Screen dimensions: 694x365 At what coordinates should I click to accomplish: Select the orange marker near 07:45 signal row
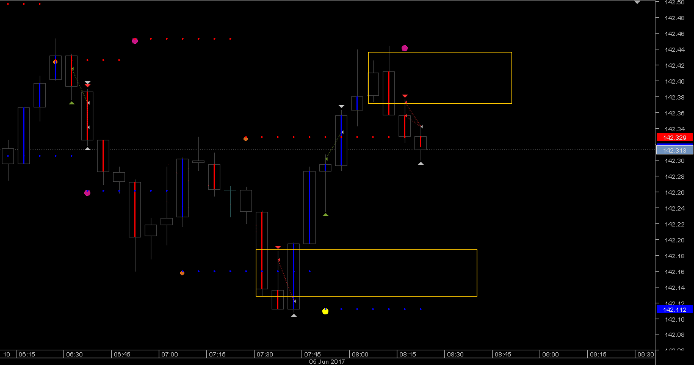pos(246,139)
